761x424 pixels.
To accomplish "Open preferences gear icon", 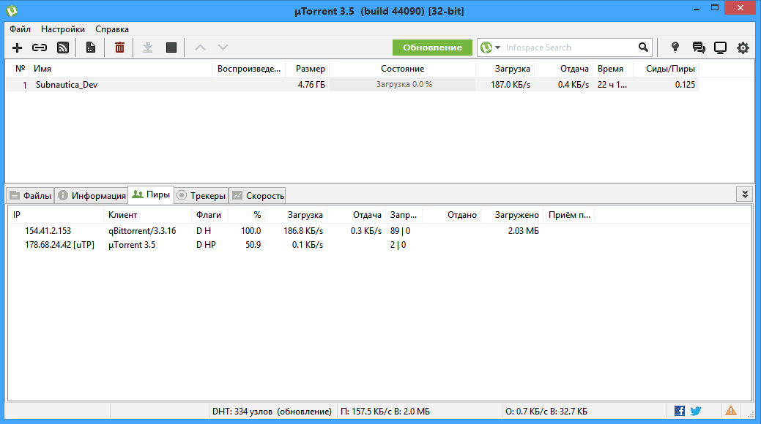I will [743, 48].
